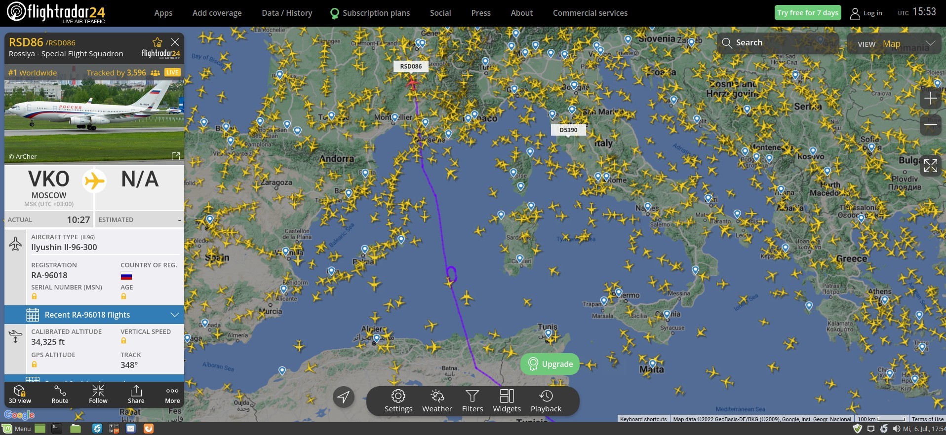
Task: Click the VKO origin airport code
Action: (49, 179)
